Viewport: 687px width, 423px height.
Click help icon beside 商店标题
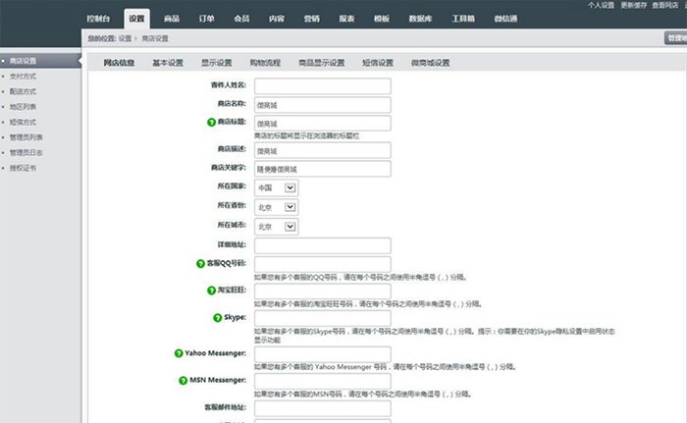[x=211, y=123]
